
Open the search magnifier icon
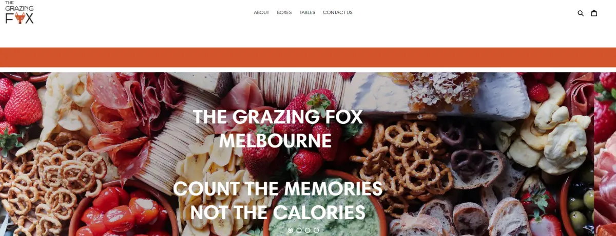(x=581, y=13)
